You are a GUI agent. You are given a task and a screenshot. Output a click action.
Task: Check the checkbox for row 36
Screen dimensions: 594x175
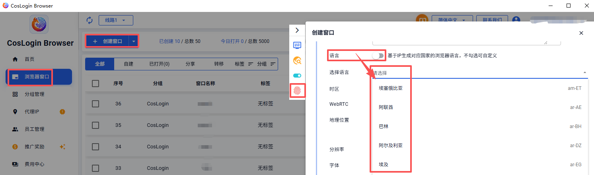click(x=95, y=104)
